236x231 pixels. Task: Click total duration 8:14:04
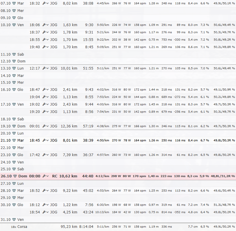(x=86, y=227)
